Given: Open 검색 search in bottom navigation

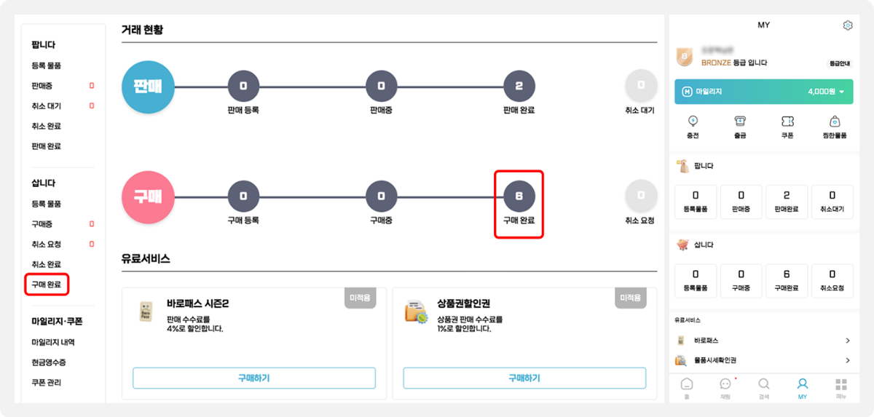Looking at the screenshot, I should [763, 387].
